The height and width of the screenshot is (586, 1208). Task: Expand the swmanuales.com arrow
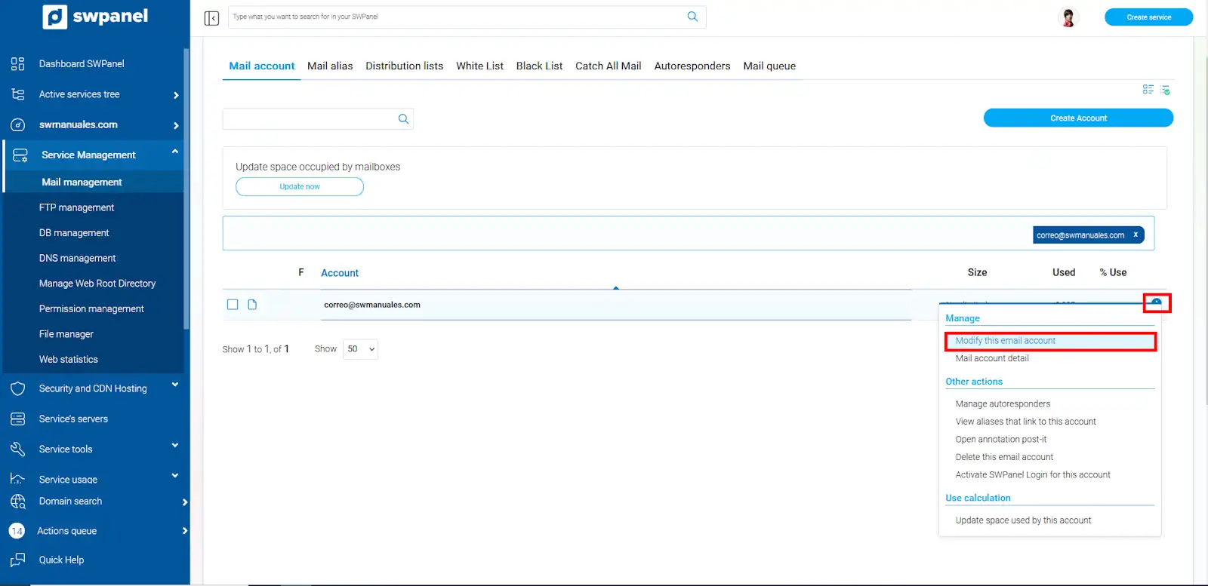click(x=176, y=125)
